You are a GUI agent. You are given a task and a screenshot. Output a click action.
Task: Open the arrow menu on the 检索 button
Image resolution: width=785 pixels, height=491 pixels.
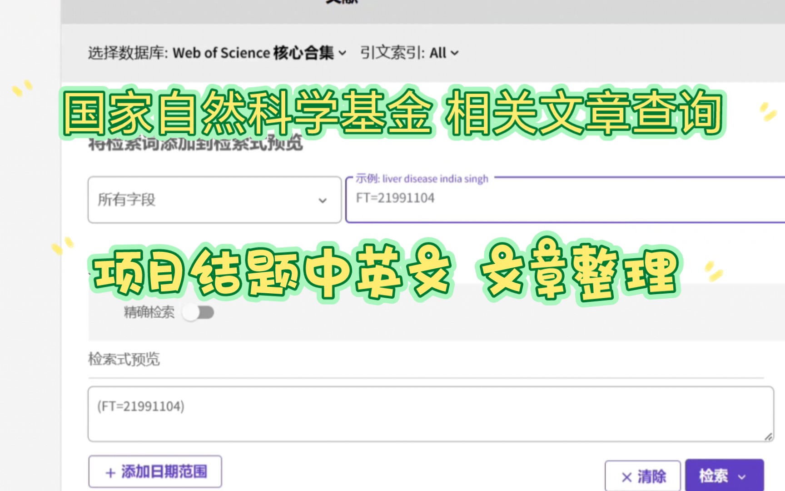(742, 476)
